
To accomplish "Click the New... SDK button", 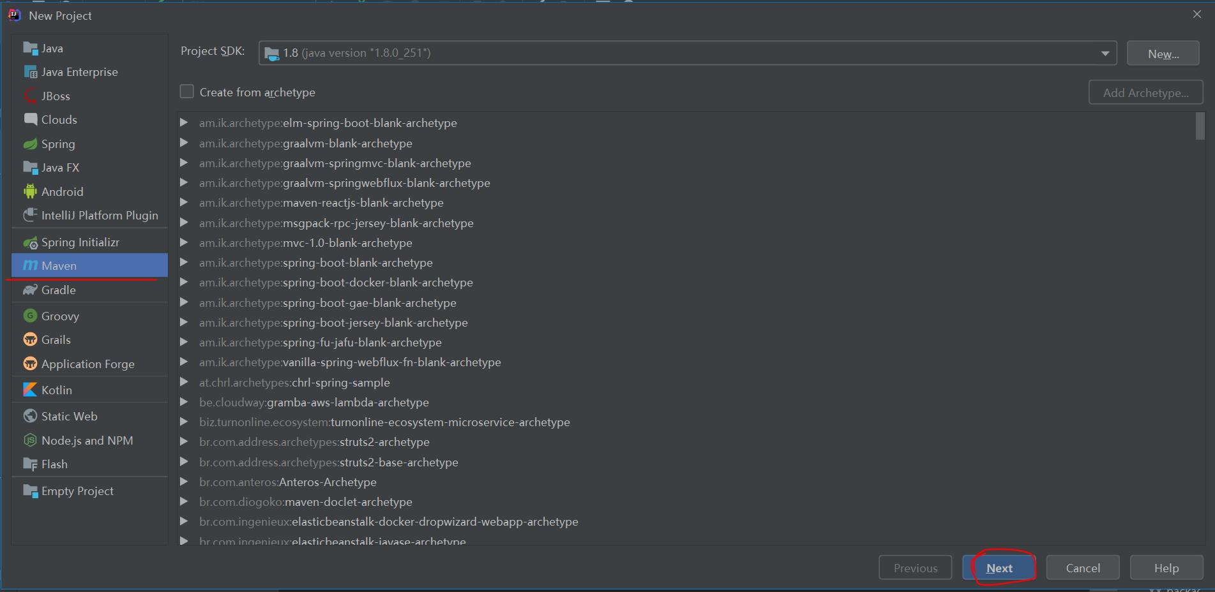I will tap(1163, 54).
